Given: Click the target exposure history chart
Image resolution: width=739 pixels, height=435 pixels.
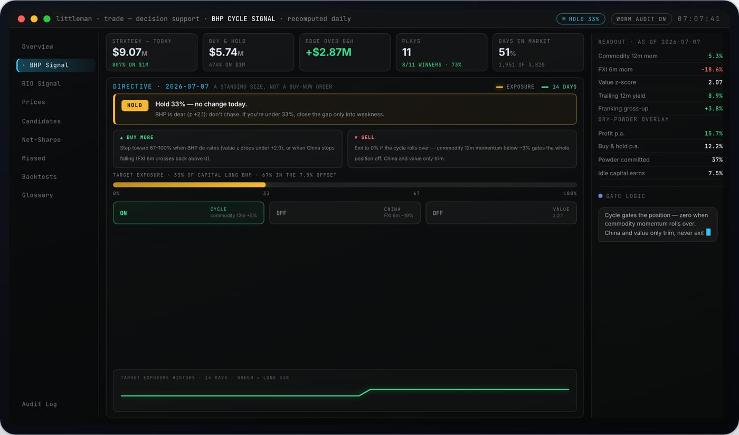Looking at the screenshot, I should [x=345, y=391].
